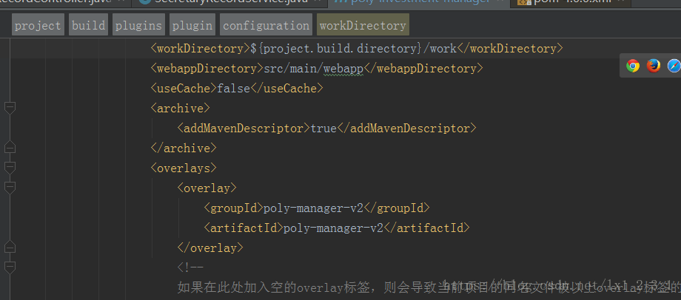Collapse the opening overlay tag fold marker
Image resolution: width=681 pixels, height=300 pixels.
coord(10,188)
